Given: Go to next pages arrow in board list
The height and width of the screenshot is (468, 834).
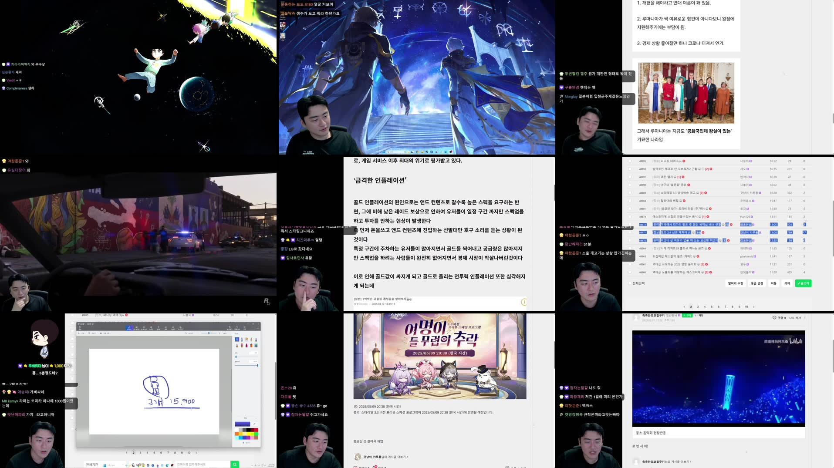Looking at the screenshot, I should pyautogui.click(x=754, y=306).
